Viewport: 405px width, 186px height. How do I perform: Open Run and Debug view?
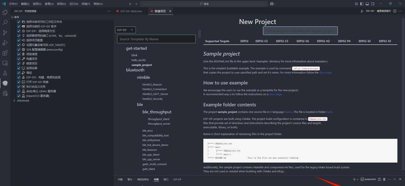click(5, 43)
